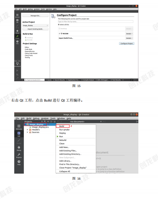
Task: Click the Configure Project button
Action: click(127, 43)
